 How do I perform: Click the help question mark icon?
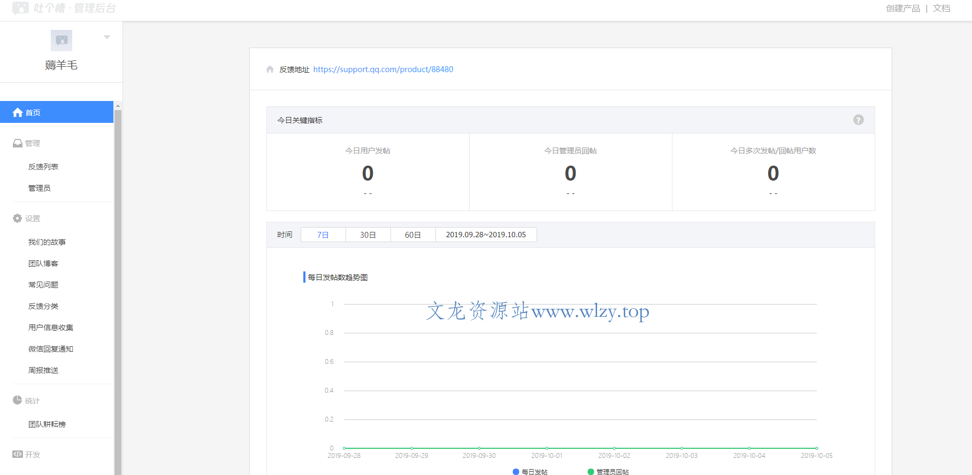click(858, 120)
